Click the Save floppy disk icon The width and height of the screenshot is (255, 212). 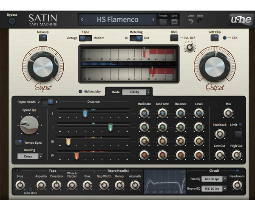(x=174, y=22)
